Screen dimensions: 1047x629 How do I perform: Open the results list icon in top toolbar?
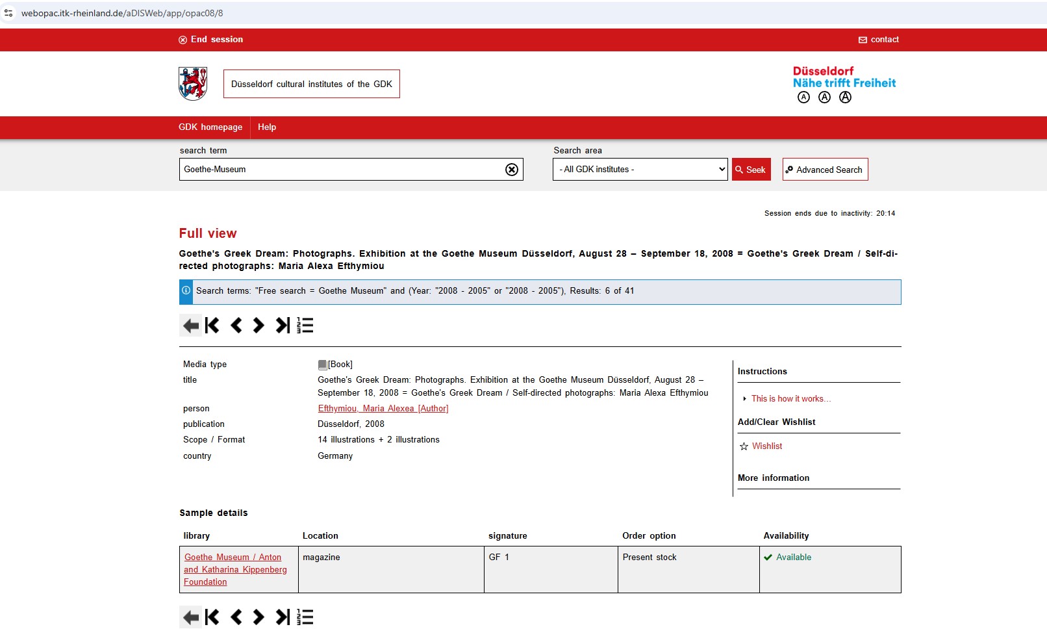click(x=305, y=326)
